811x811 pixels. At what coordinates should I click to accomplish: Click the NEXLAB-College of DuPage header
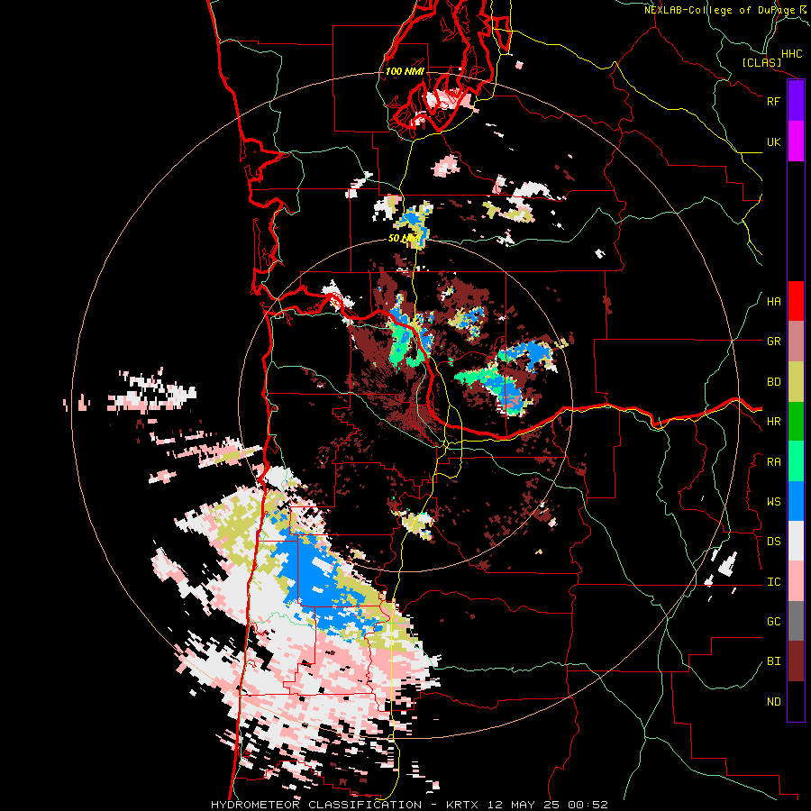726,10
